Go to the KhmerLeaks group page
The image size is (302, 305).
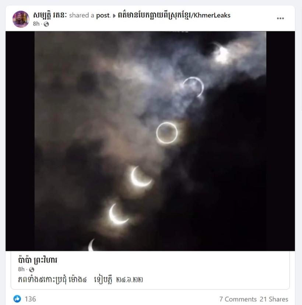[x=174, y=15]
